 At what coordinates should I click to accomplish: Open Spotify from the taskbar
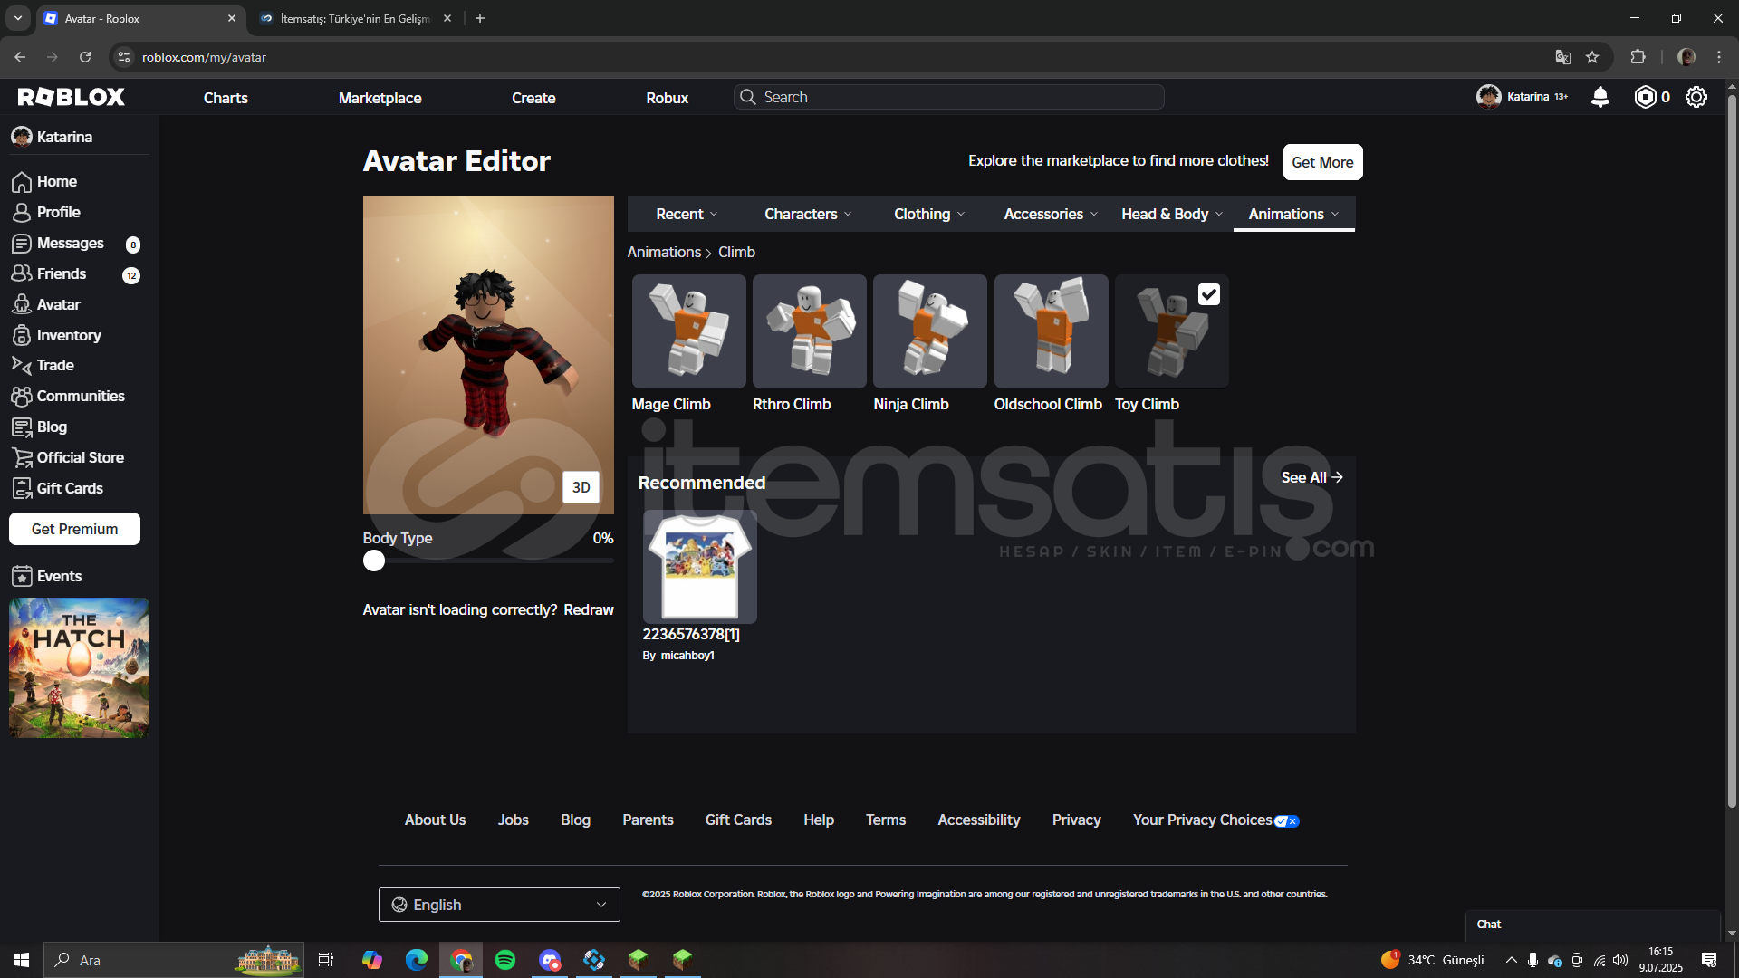(505, 960)
